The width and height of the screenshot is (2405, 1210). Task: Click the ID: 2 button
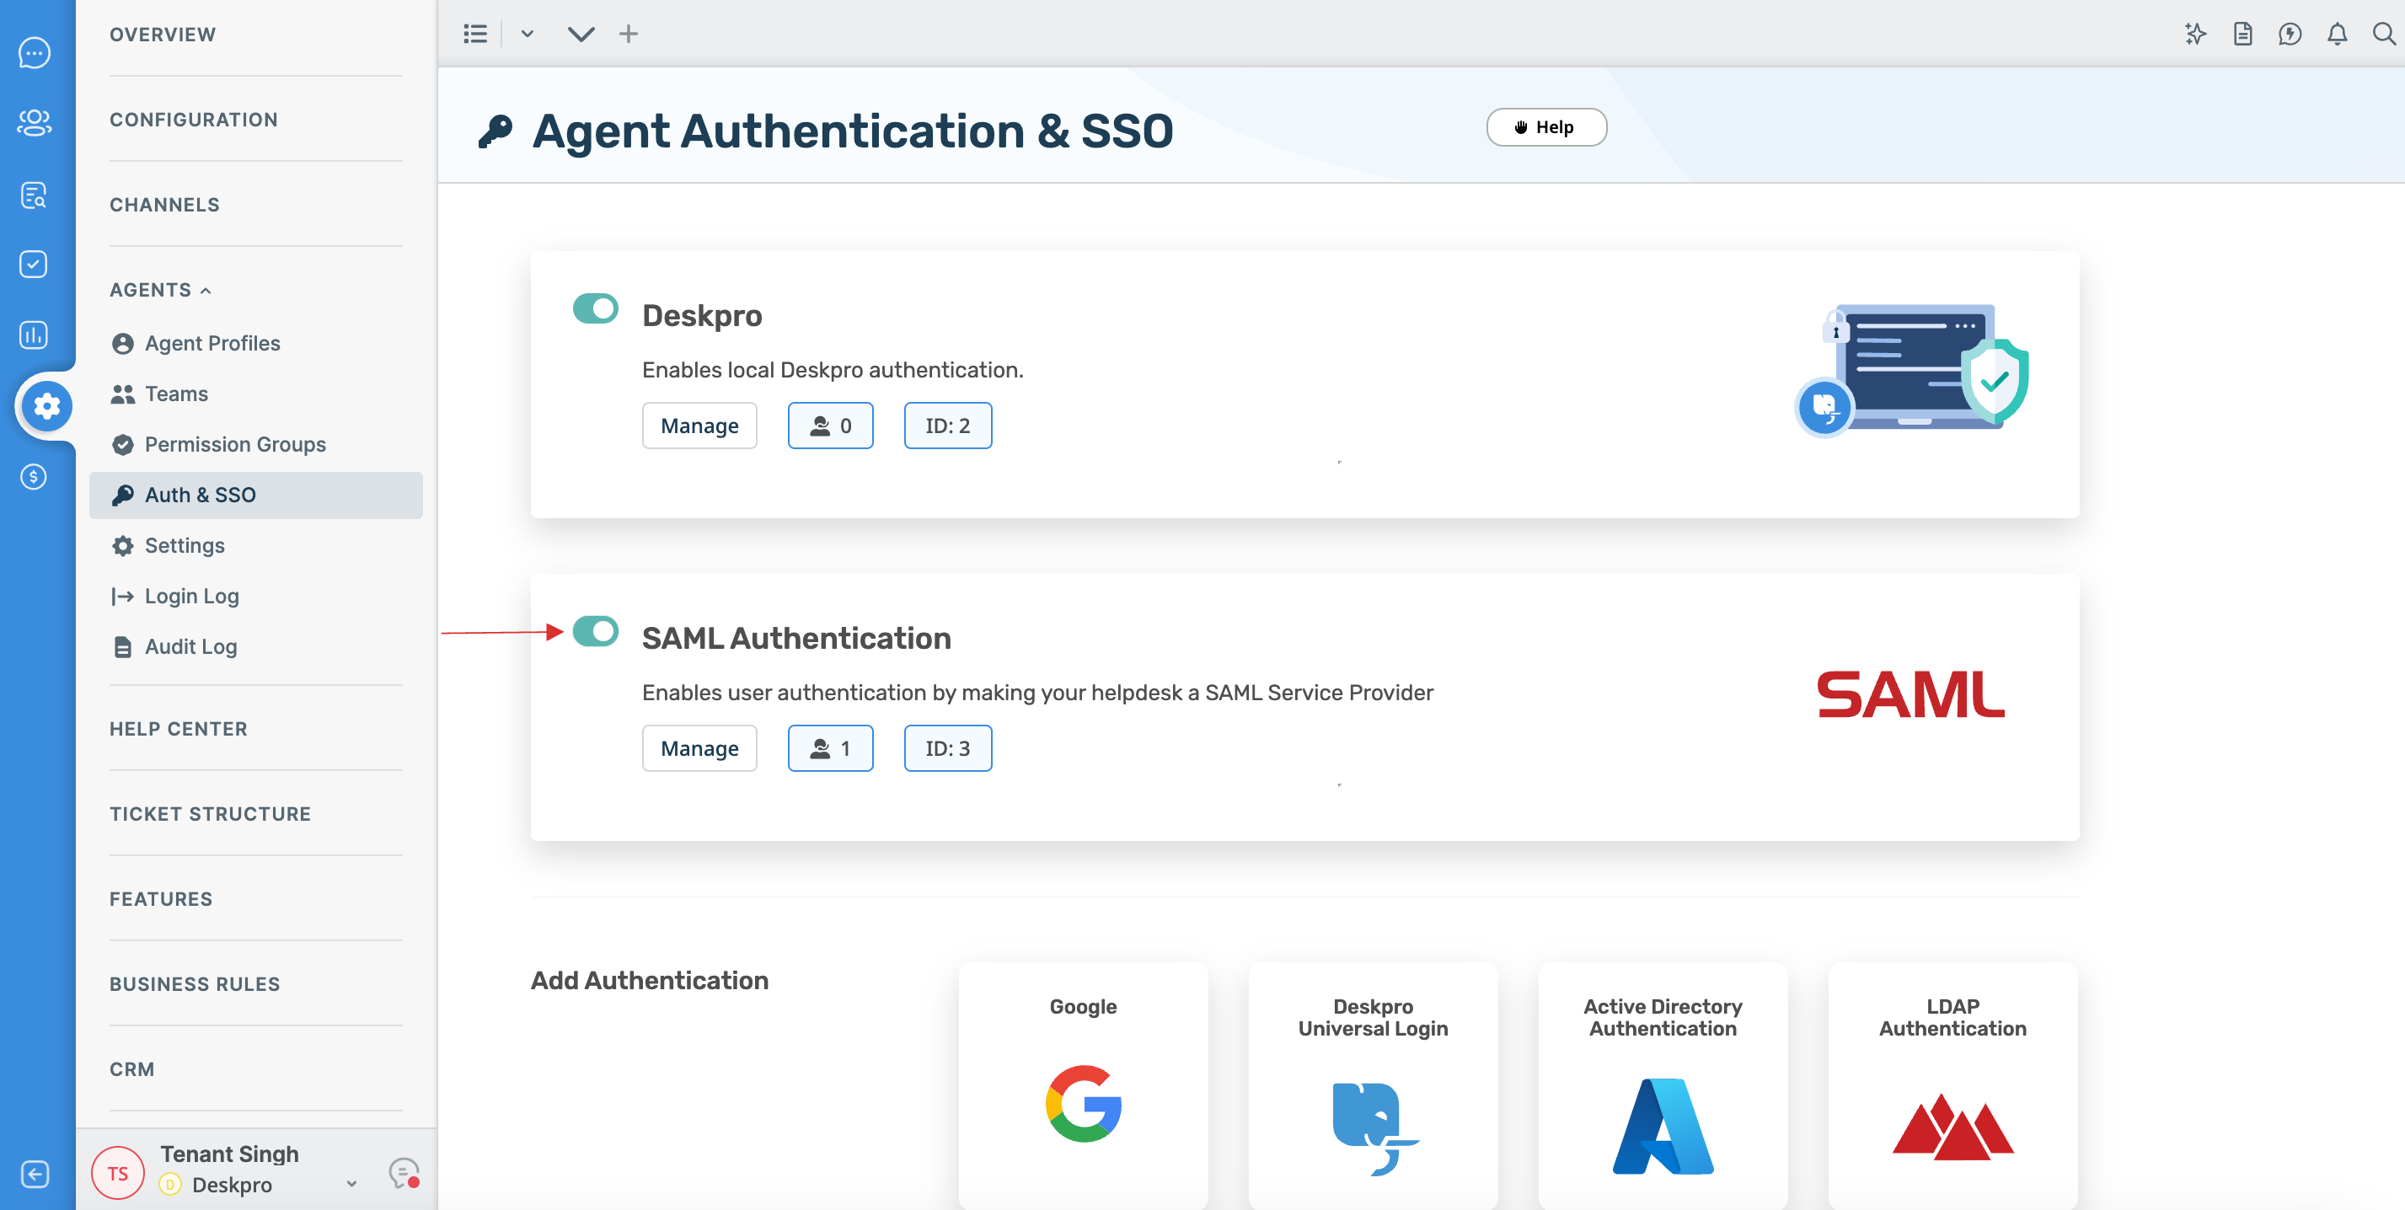[x=948, y=426]
